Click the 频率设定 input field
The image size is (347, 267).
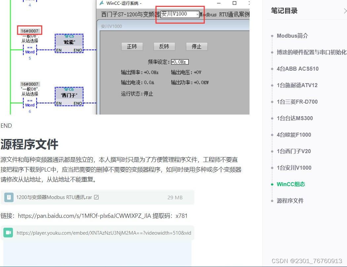pyautogui.click(x=180, y=62)
